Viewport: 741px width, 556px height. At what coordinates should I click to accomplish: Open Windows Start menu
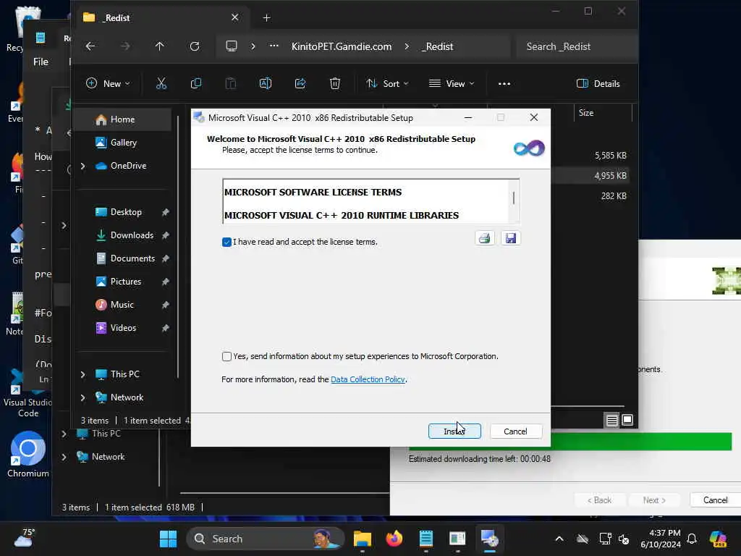(168, 539)
